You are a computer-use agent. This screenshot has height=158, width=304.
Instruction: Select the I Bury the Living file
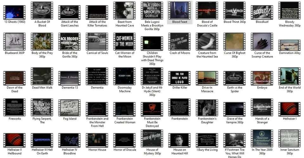(207, 140)
